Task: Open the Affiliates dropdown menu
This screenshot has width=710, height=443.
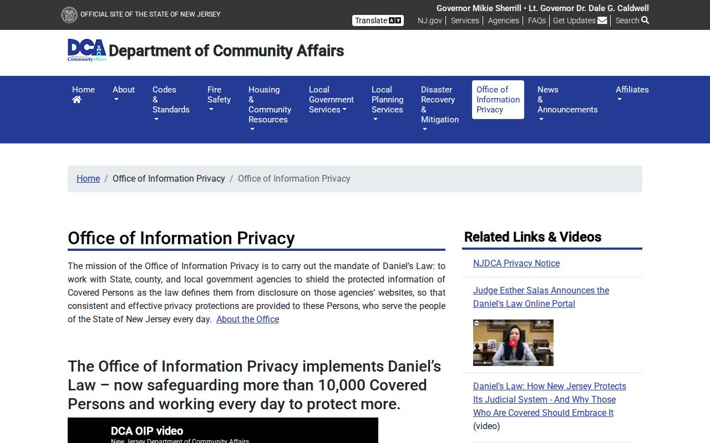Action: pos(632,94)
